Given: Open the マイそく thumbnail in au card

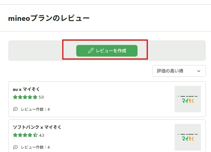Looking at the screenshot, I should 188,99.
